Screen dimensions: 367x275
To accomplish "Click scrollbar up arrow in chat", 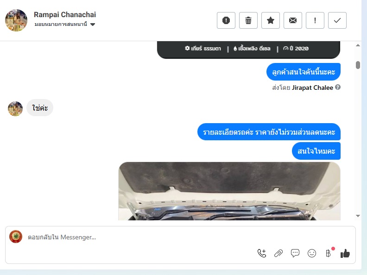I will (x=358, y=45).
